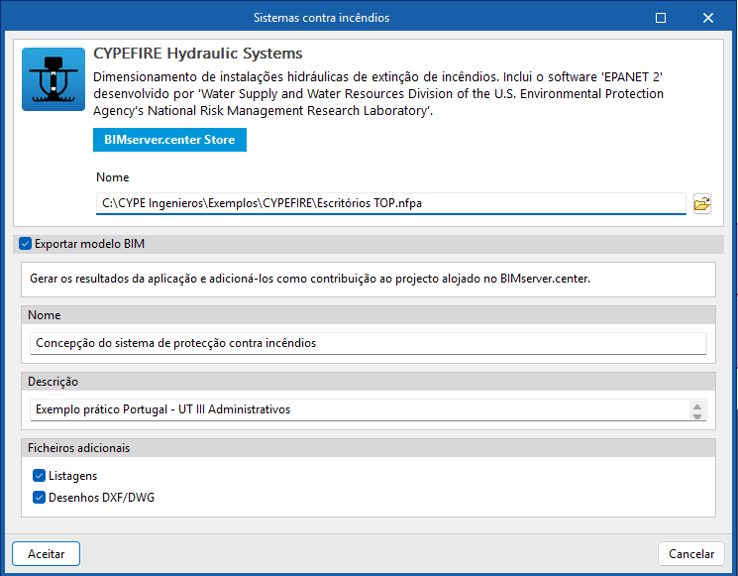The width and height of the screenshot is (738, 576).
Task: Toggle the Exportar modelo BIM checkbox
Action: pyautogui.click(x=25, y=244)
